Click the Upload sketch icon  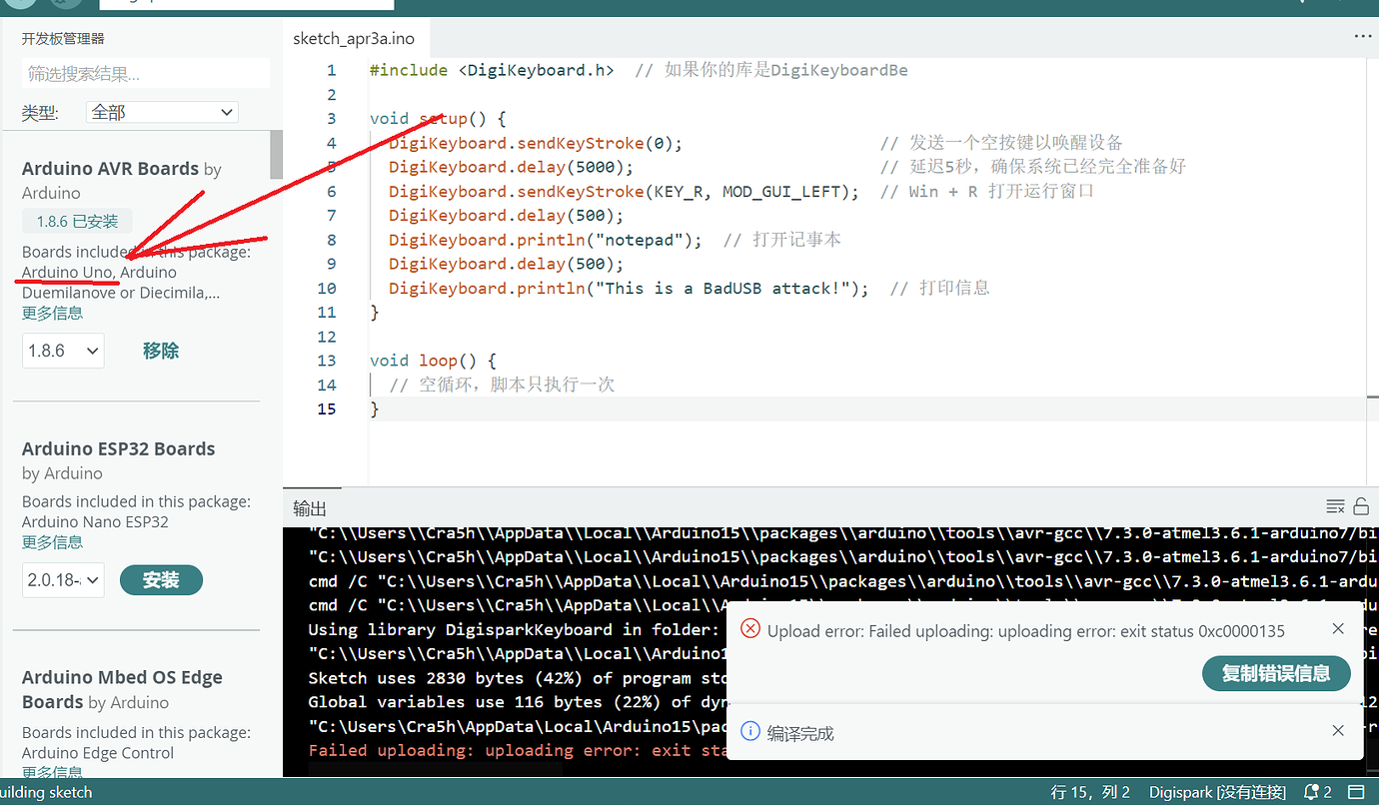click(x=64, y=4)
